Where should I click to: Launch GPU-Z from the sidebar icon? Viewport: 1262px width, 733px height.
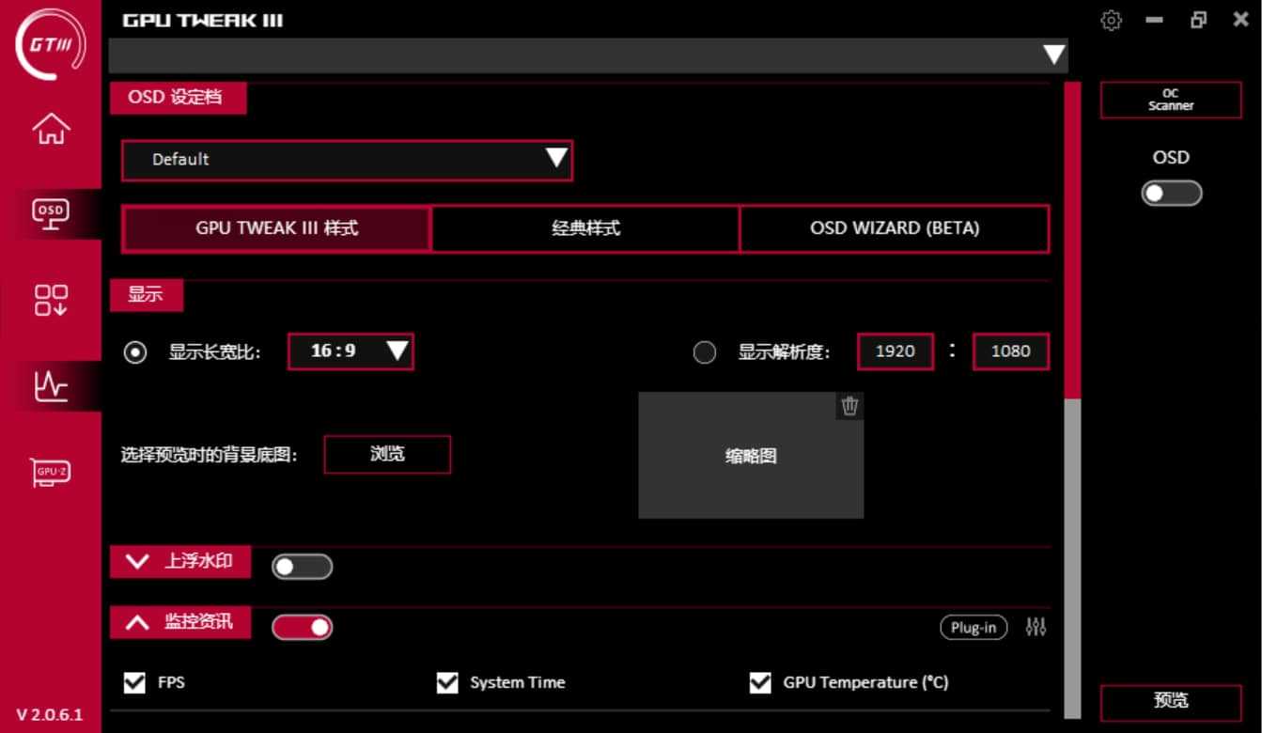pyautogui.click(x=53, y=472)
